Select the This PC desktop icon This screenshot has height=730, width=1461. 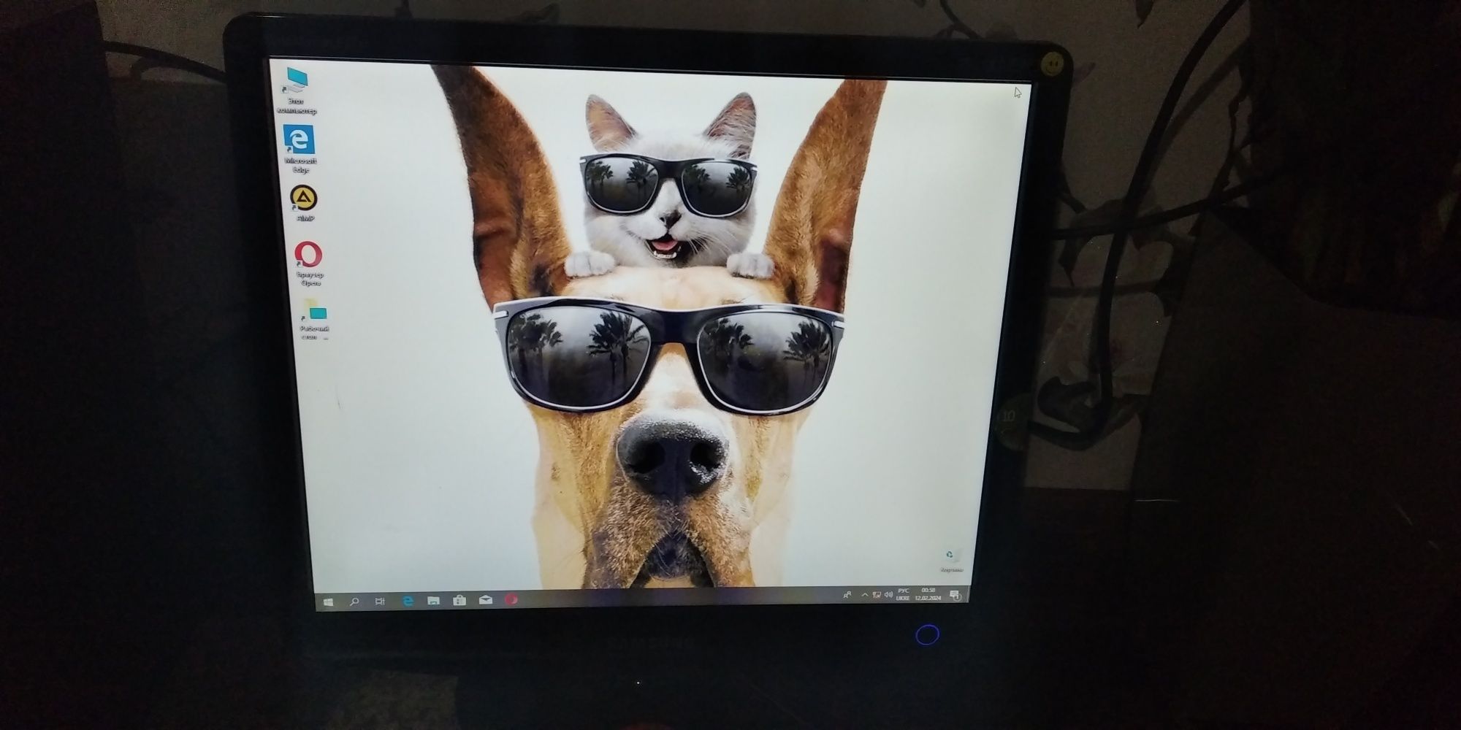coord(296,91)
